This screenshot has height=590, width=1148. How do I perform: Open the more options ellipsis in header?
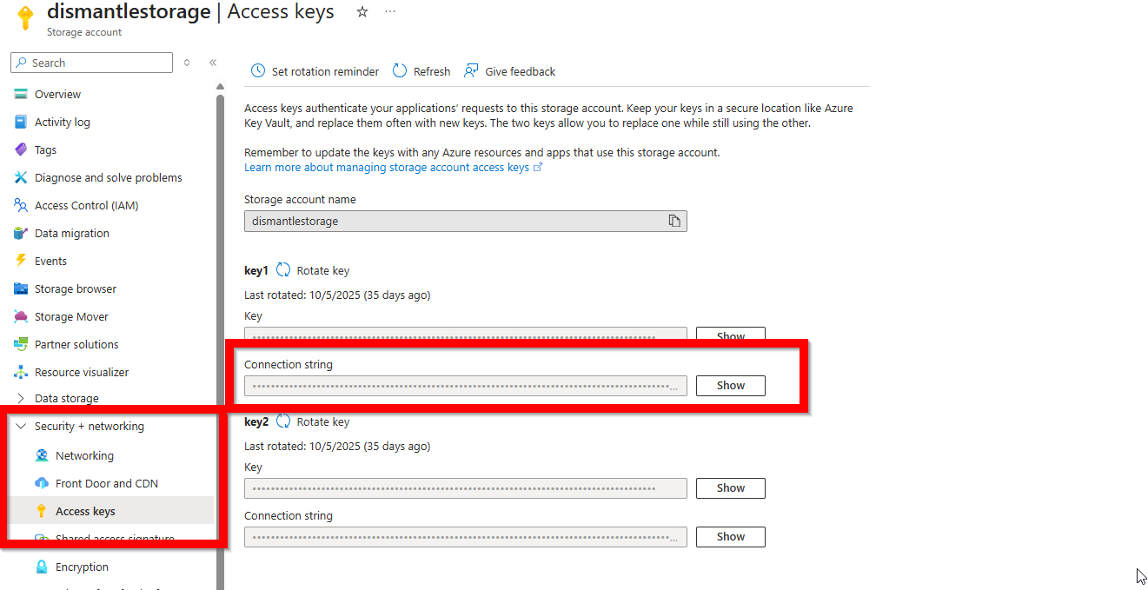[x=390, y=12]
